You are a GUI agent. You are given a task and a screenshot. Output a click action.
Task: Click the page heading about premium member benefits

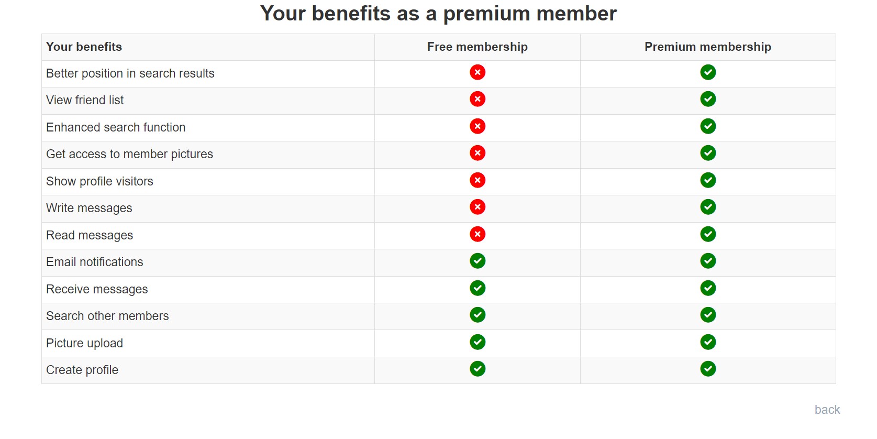(x=439, y=14)
